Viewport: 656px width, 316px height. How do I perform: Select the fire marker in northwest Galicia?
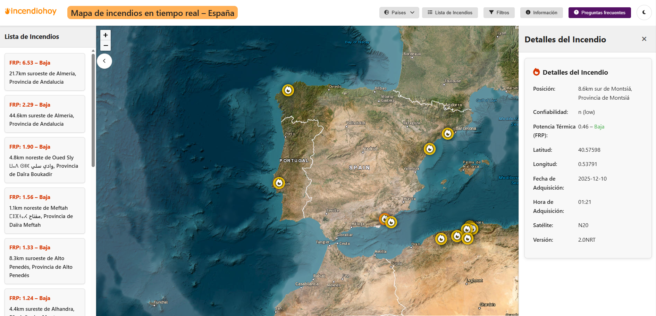click(x=288, y=90)
